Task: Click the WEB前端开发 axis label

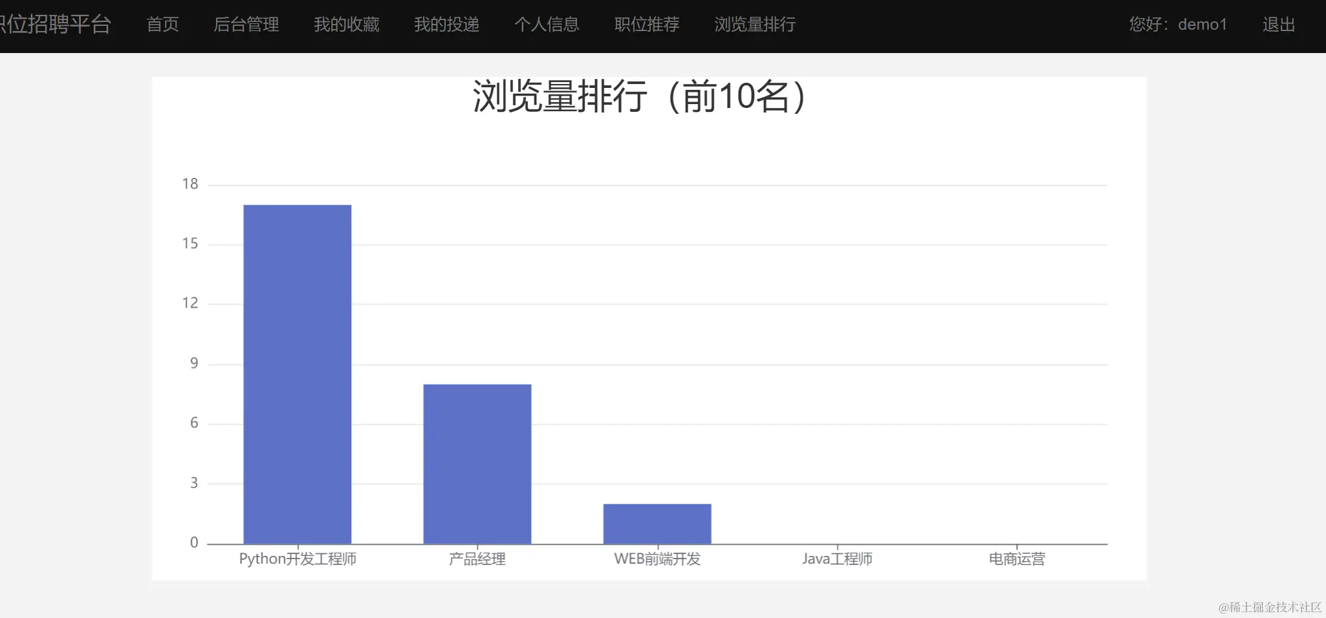Action: (x=657, y=559)
